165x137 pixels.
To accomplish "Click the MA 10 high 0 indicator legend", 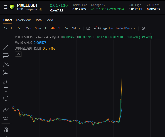I will 23,43.
